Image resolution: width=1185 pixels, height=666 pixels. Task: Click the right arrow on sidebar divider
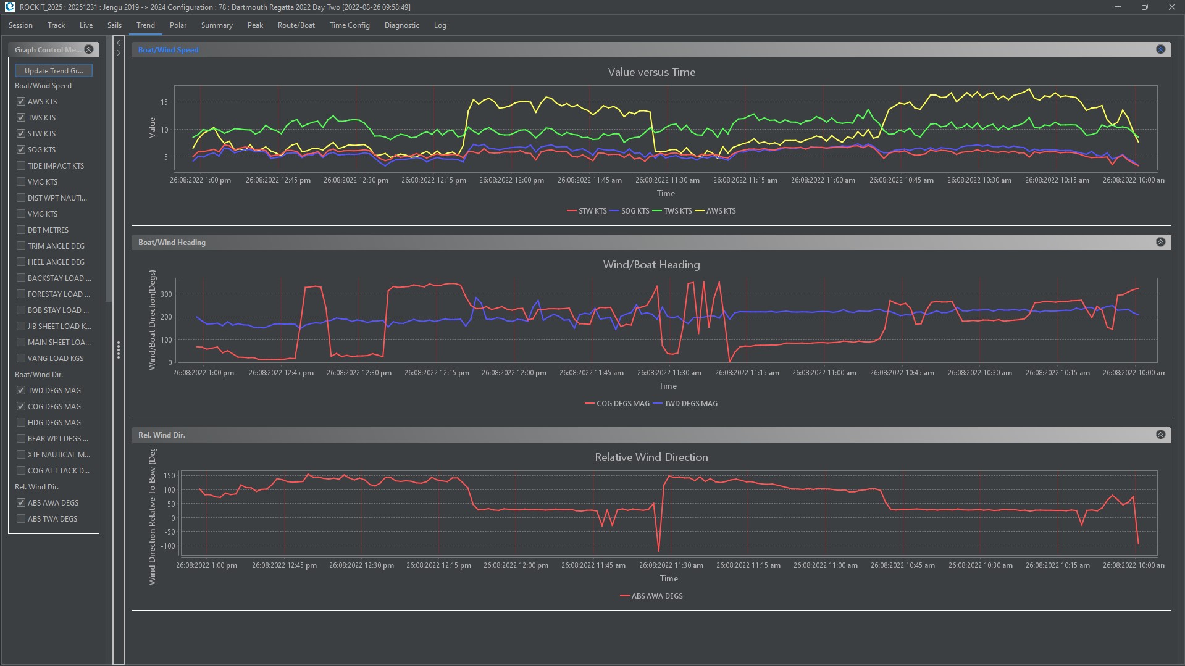119,53
